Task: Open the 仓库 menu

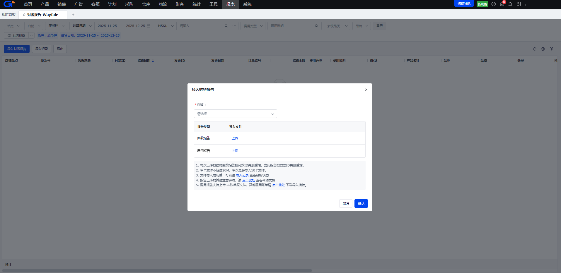Action: tap(146, 4)
